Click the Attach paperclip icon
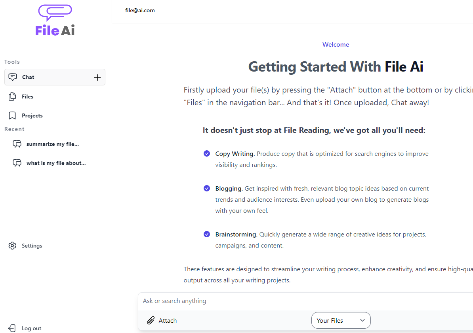The image size is (473, 333). click(x=151, y=320)
